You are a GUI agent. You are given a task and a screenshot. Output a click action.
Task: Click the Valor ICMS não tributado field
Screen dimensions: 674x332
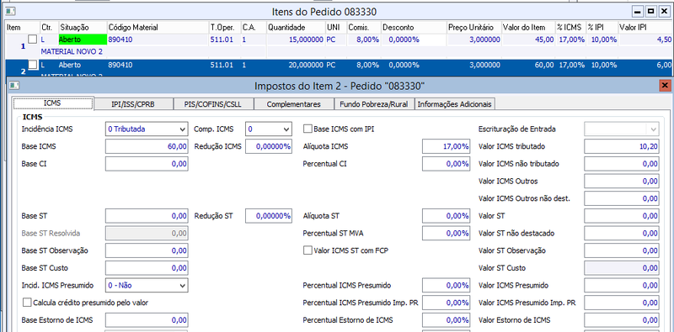(x=622, y=164)
